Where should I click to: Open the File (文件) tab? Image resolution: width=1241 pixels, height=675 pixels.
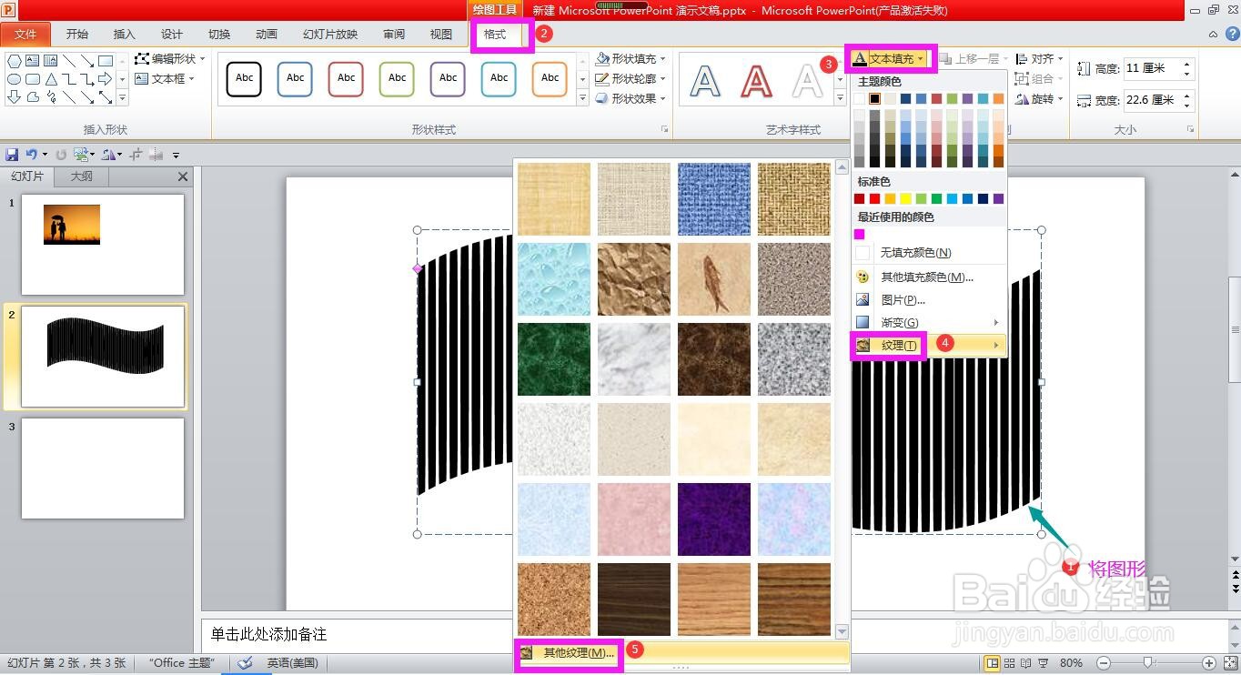(25, 35)
